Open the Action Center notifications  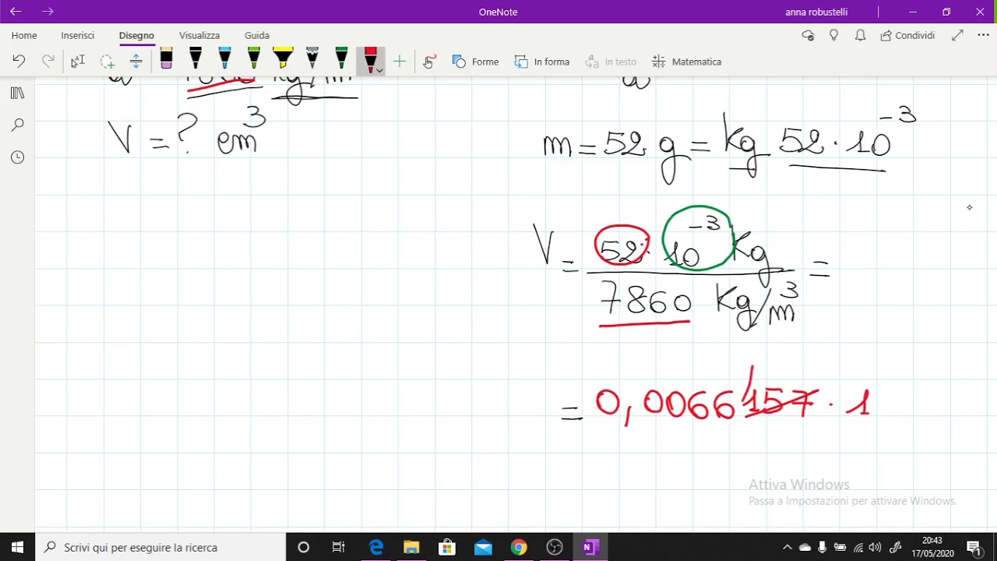pyautogui.click(x=974, y=547)
